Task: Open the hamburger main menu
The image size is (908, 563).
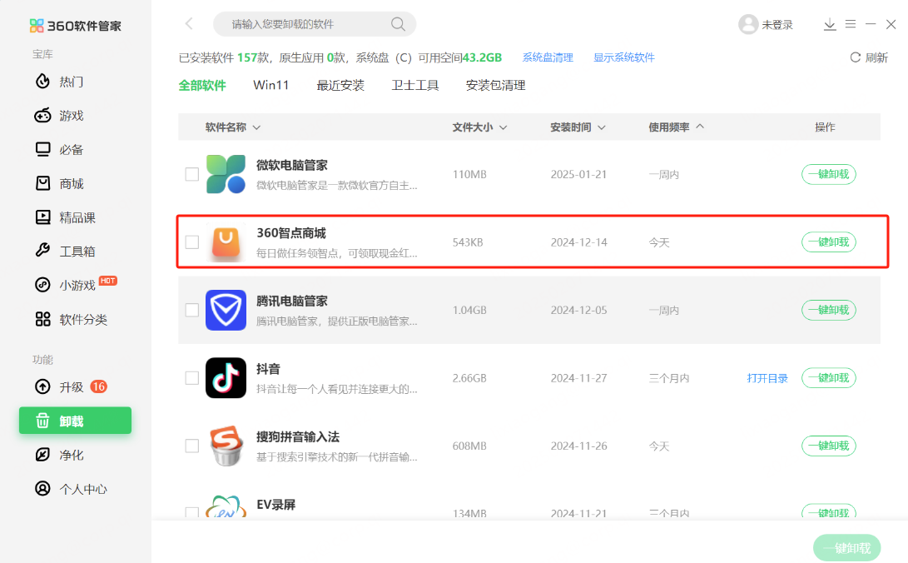Action: [x=851, y=24]
